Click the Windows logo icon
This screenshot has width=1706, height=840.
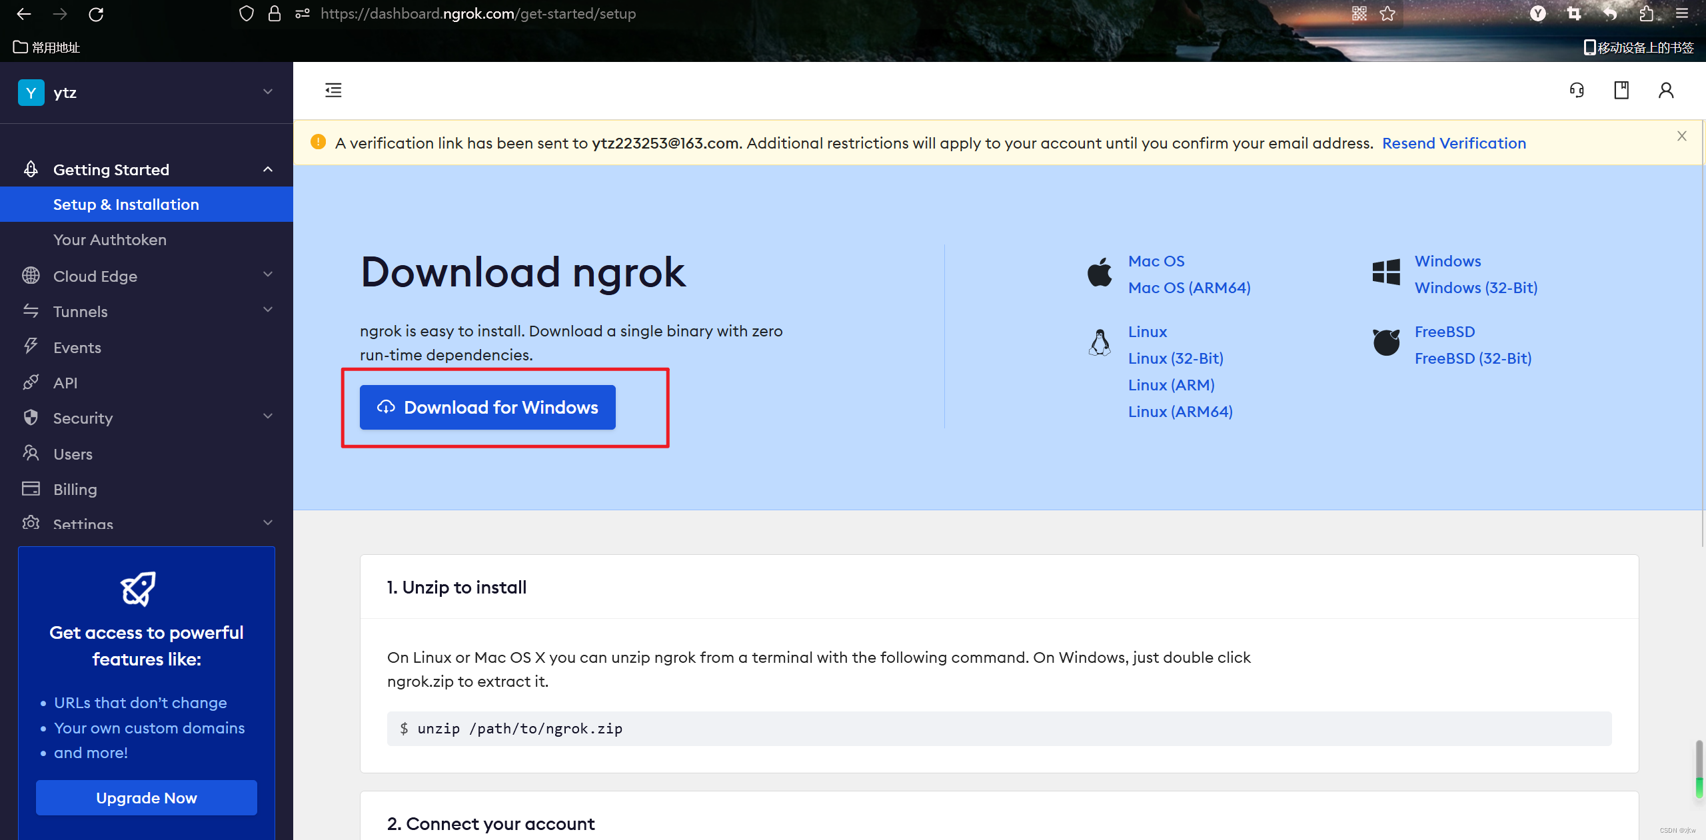[1386, 272]
